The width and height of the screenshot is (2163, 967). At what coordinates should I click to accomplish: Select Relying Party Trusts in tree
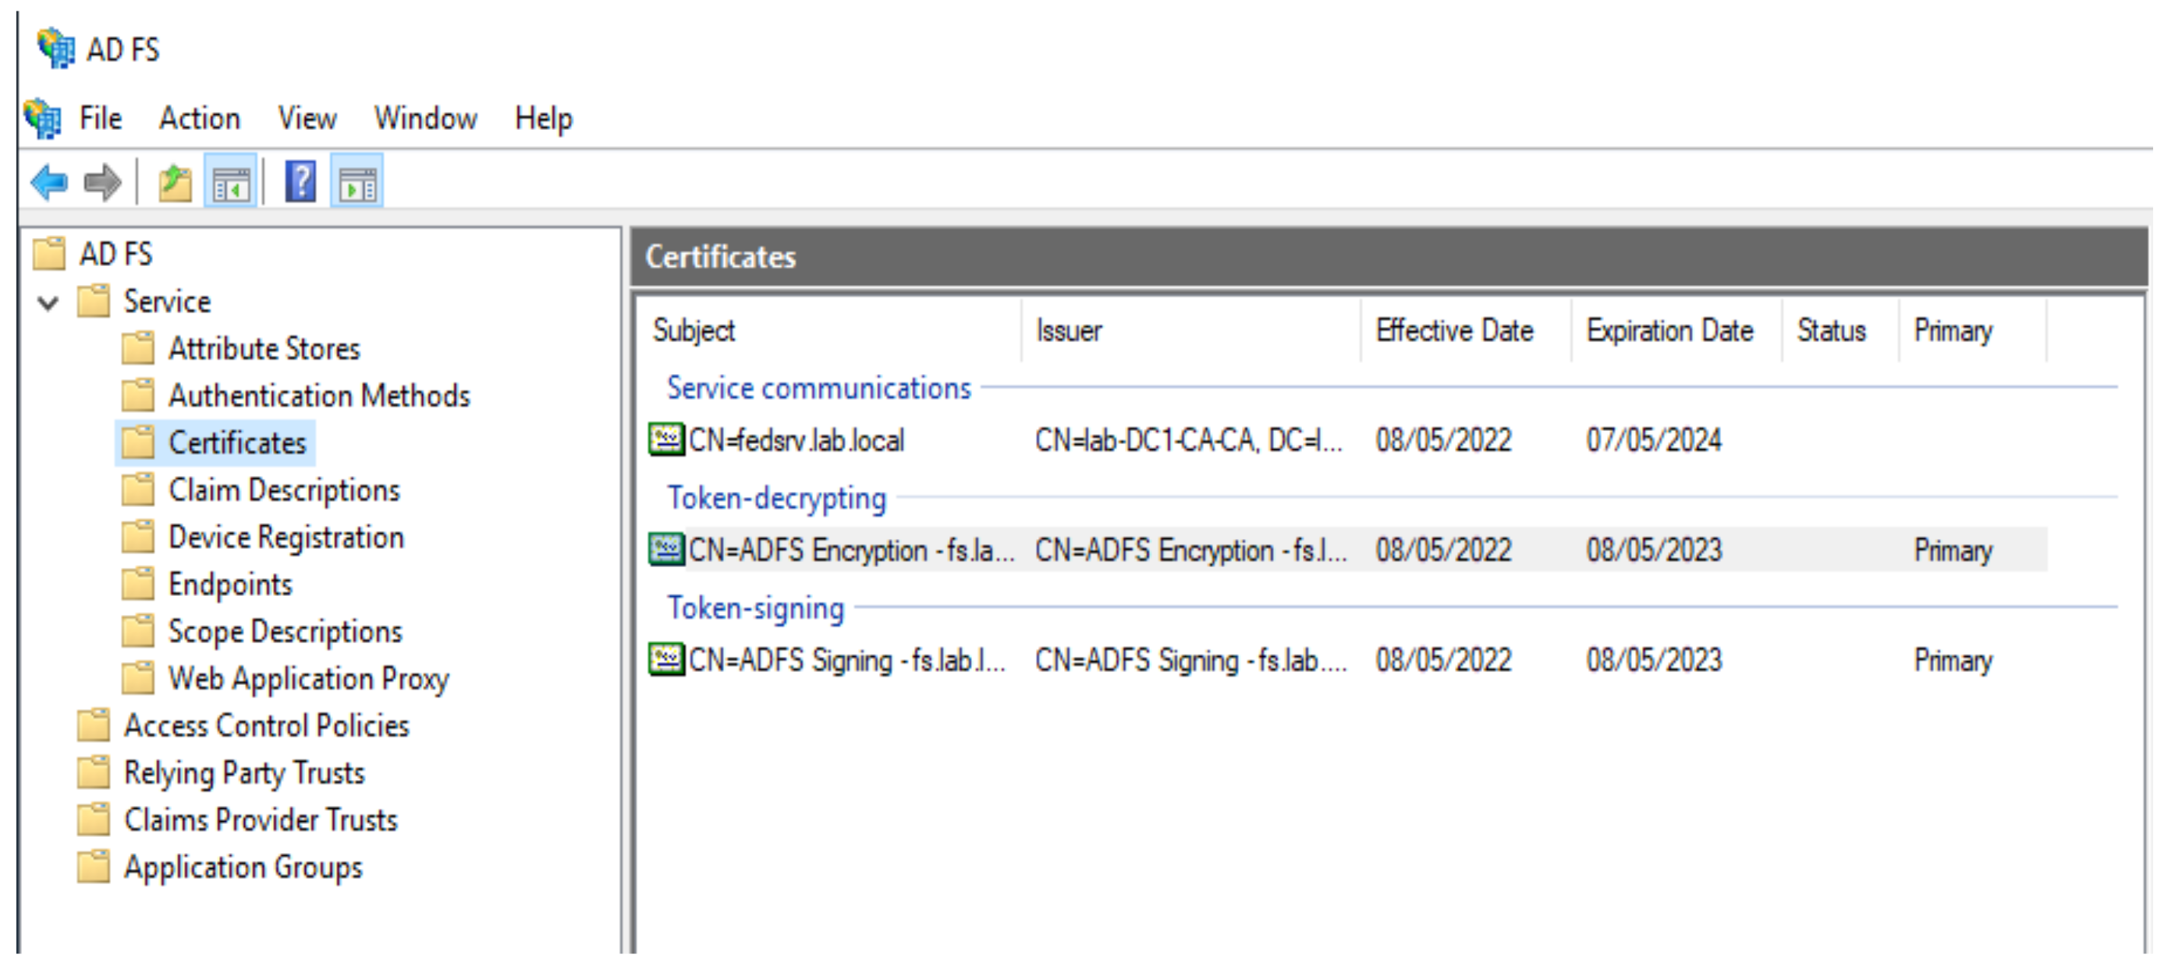point(243,773)
